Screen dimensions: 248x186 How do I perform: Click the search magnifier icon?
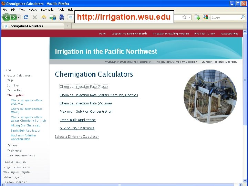coord(242,17)
